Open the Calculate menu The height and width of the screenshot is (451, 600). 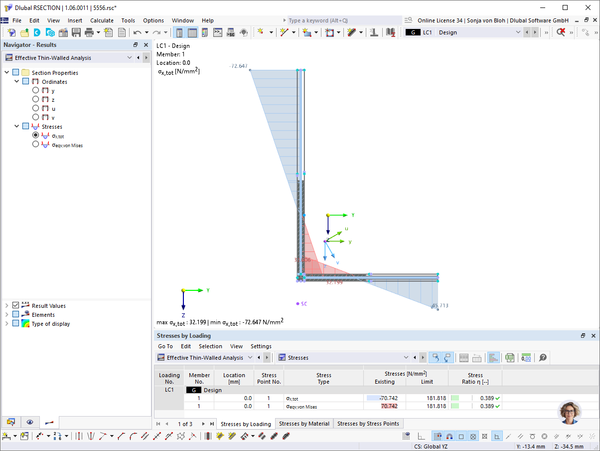pyautogui.click(x=102, y=20)
